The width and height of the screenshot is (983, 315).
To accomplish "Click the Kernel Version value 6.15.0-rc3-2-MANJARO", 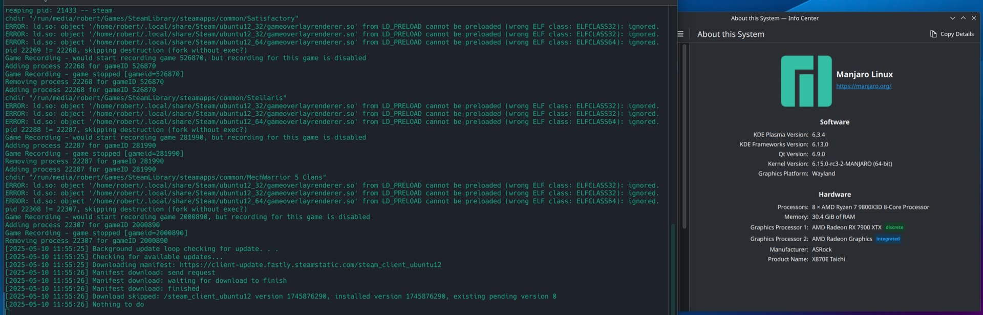I will pyautogui.click(x=852, y=164).
